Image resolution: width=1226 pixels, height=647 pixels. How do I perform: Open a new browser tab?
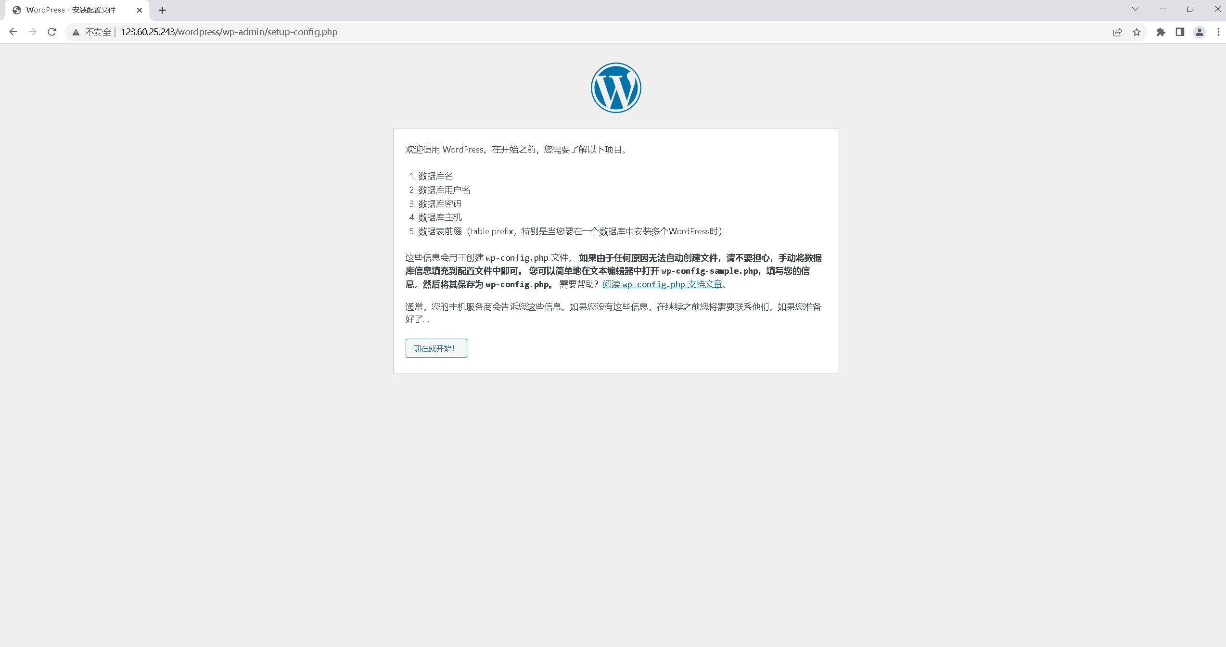point(162,10)
